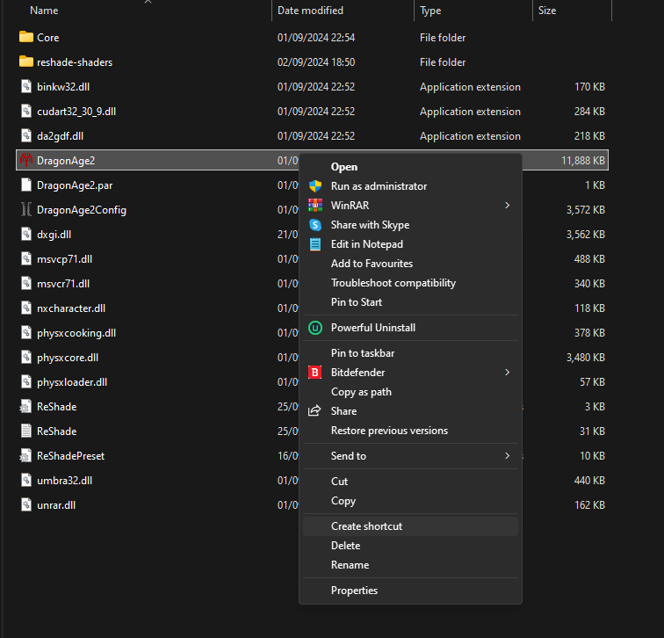The height and width of the screenshot is (638, 664).
Task: Click the DragonAge2Config file icon
Action: click(25, 209)
